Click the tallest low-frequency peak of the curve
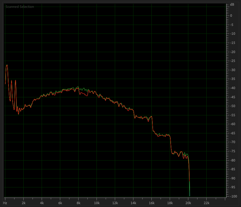Image resolution: width=241 pixels, height=207 pixels. (x=7, y=65)
